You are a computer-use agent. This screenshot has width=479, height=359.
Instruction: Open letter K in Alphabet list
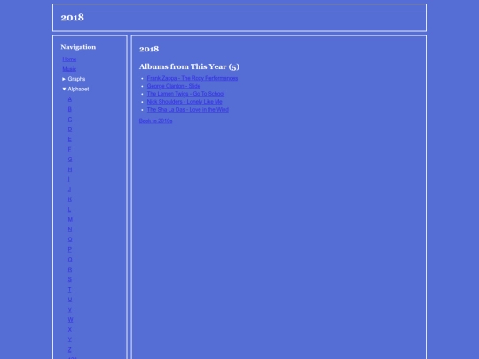(x=70, y=199)
